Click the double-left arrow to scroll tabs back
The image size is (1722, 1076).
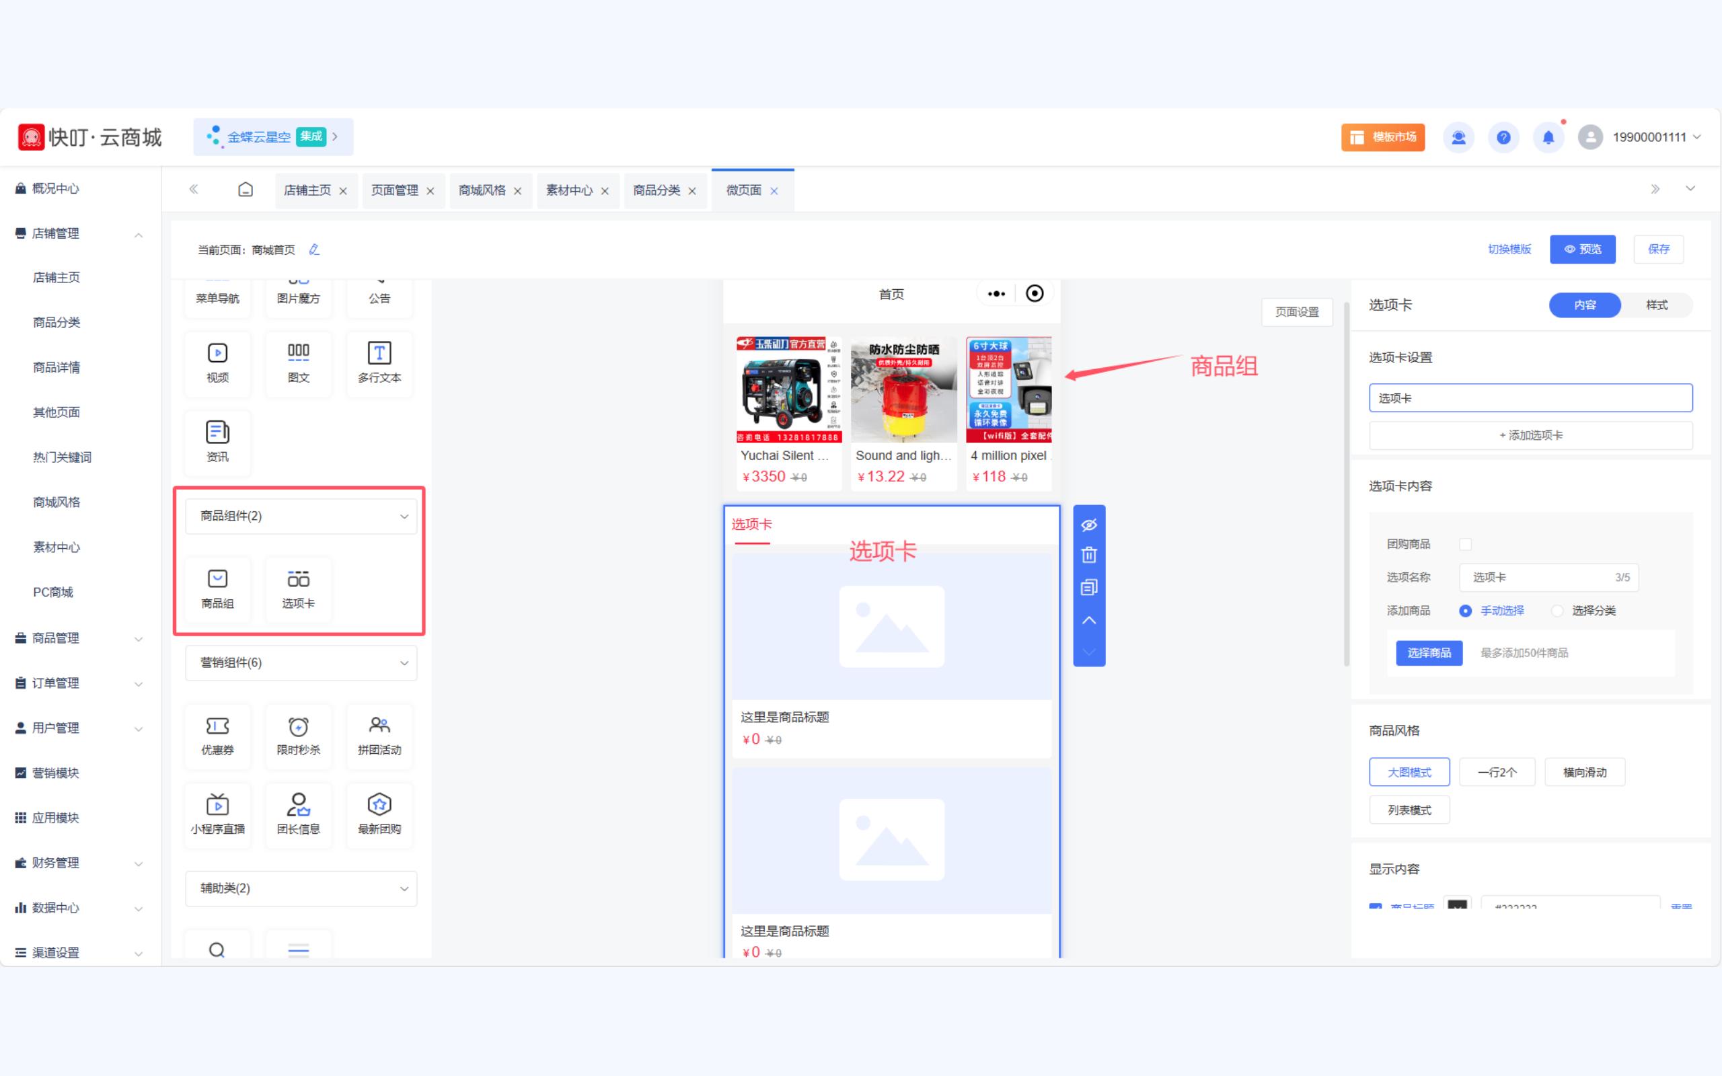(194, 189)
